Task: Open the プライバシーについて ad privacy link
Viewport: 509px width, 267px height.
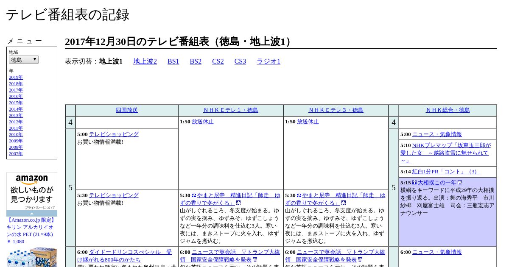Action: 39,208
